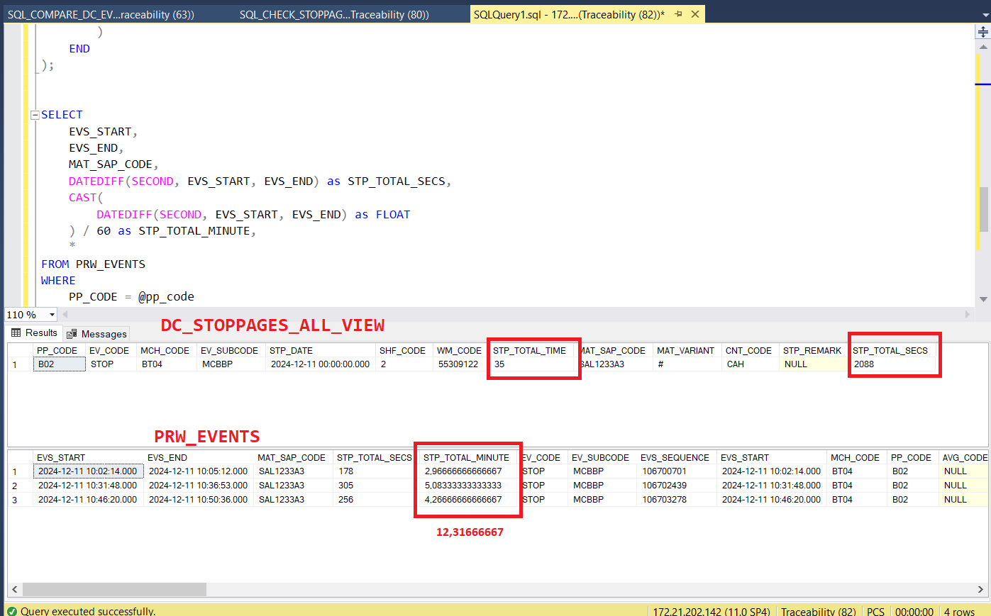The width and height of the screenshot is (991, 616).
Task: Click the editor scroll-up arrow
Action: (x=983, y=47)
